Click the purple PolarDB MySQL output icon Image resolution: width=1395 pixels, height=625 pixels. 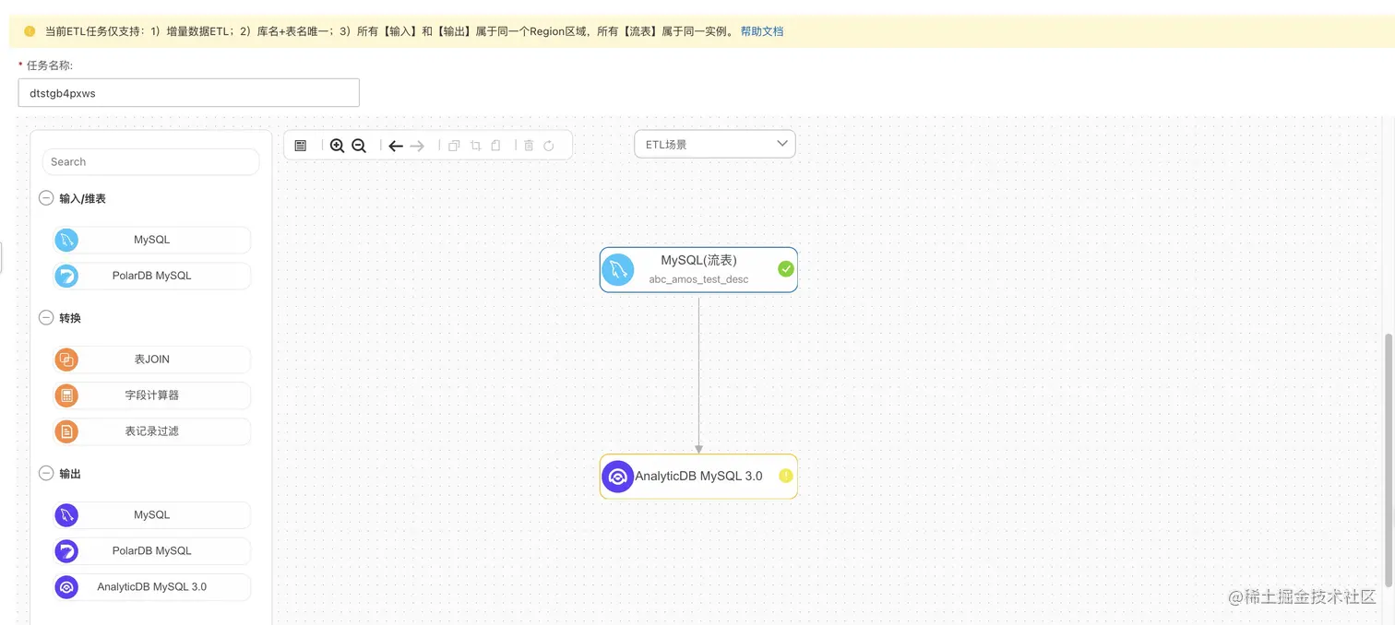click(x=66, y=551)
